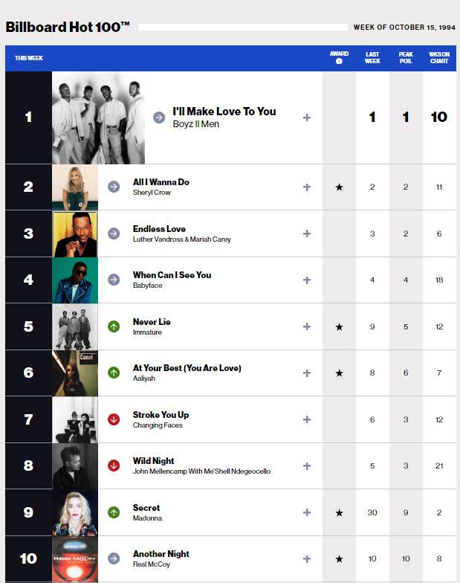Click award star icon for All I Wanna Do
This screenshot has width=460, height=583.
339,187
